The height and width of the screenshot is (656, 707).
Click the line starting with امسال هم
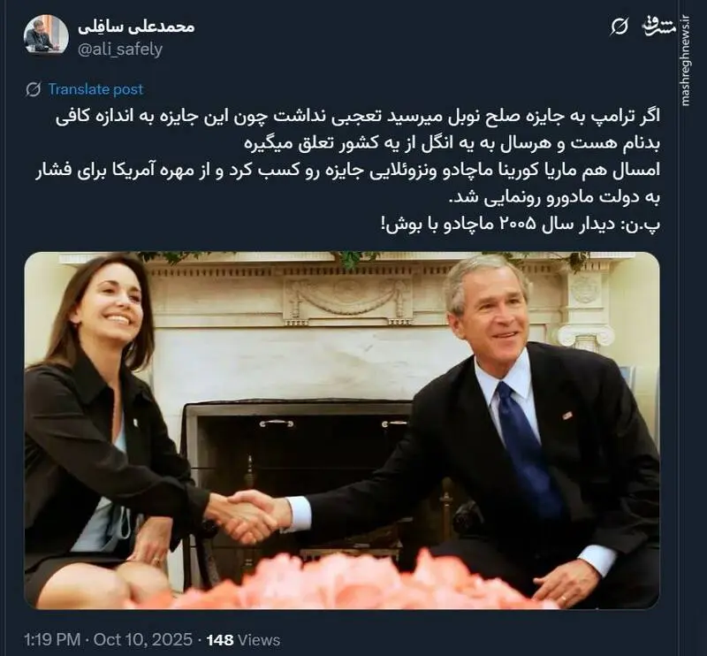pyautogui.click(x=347, y=170)
